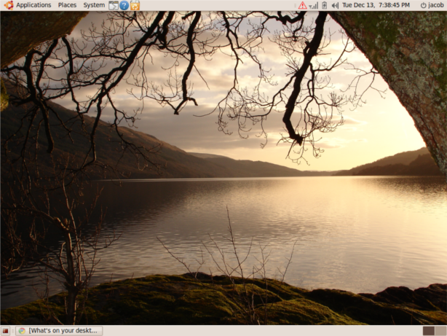Image resolution: width=447 pixels, height=336 pixels.
Task: Click the Show Desktop button
Action: [5, 331]
